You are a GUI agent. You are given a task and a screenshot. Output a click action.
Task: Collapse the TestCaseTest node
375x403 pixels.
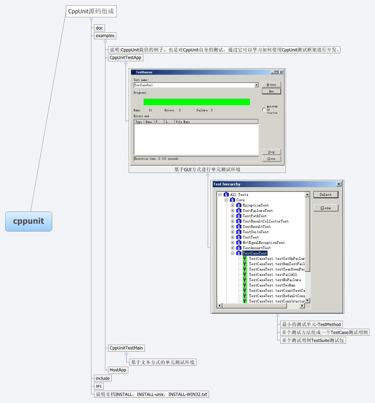(x=232, y=253)
